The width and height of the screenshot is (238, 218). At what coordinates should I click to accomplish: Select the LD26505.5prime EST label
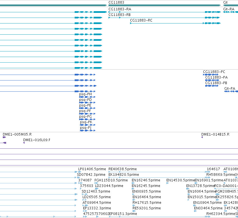[x=96, y=197]
